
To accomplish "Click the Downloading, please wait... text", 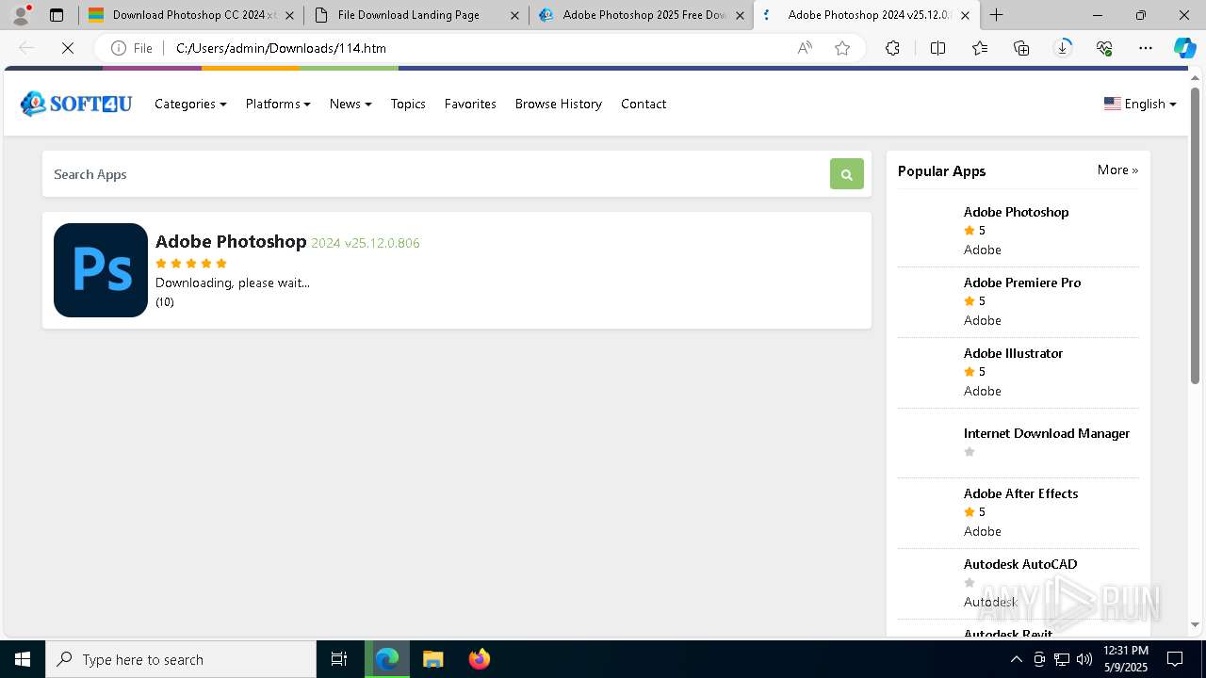I will pyautogui.click(x=233, y=282).
